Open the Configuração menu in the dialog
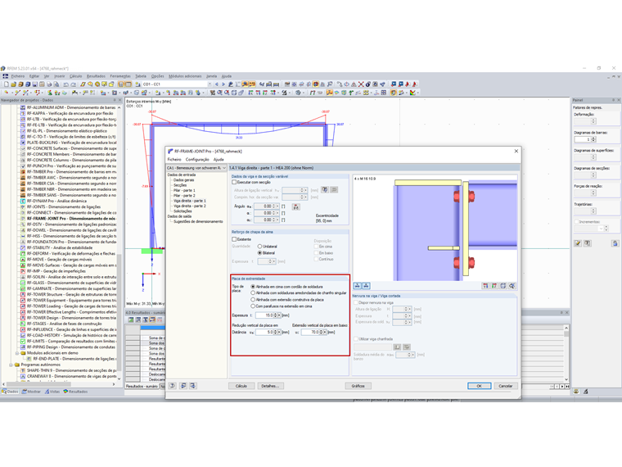Viewport: 622px width, 467px height. [x=197, y=159]
